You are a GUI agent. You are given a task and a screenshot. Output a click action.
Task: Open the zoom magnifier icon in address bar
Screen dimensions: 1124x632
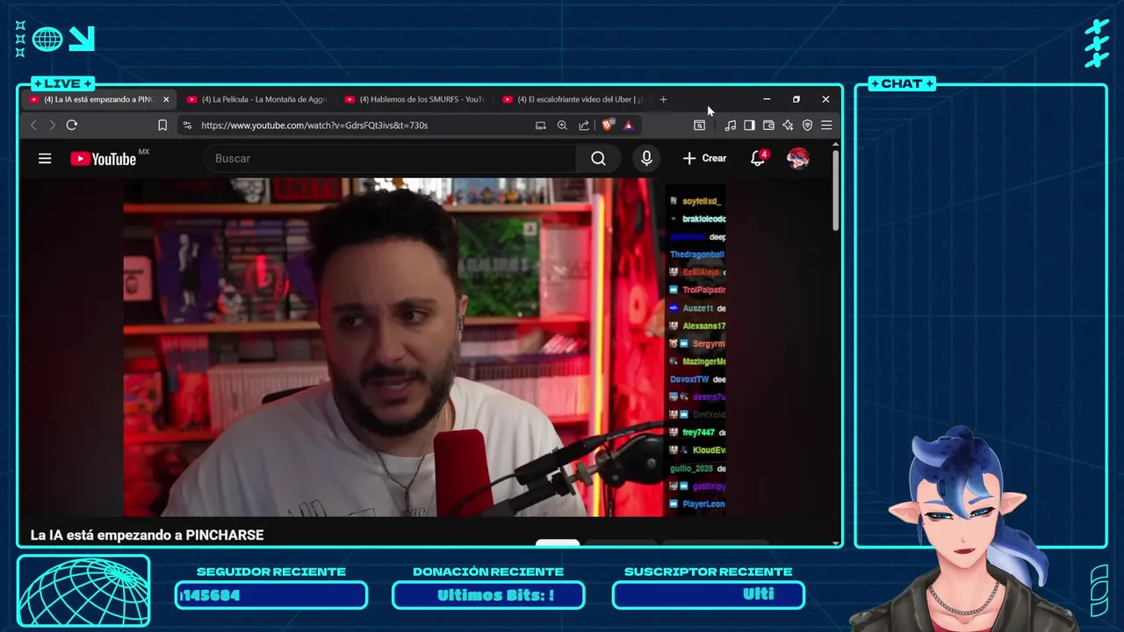562,126
